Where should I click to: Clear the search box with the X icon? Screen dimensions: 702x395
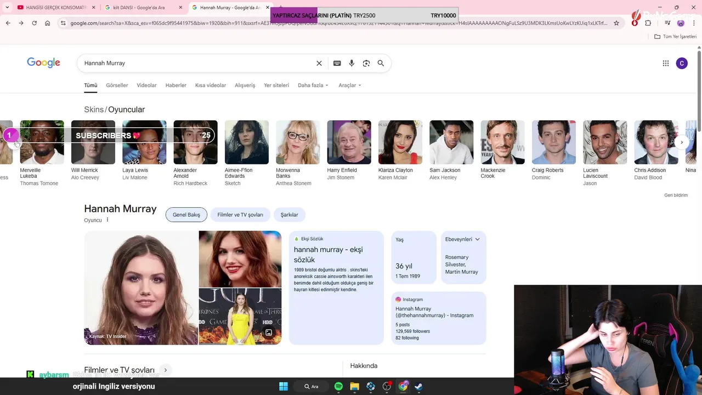coord(319,63)
